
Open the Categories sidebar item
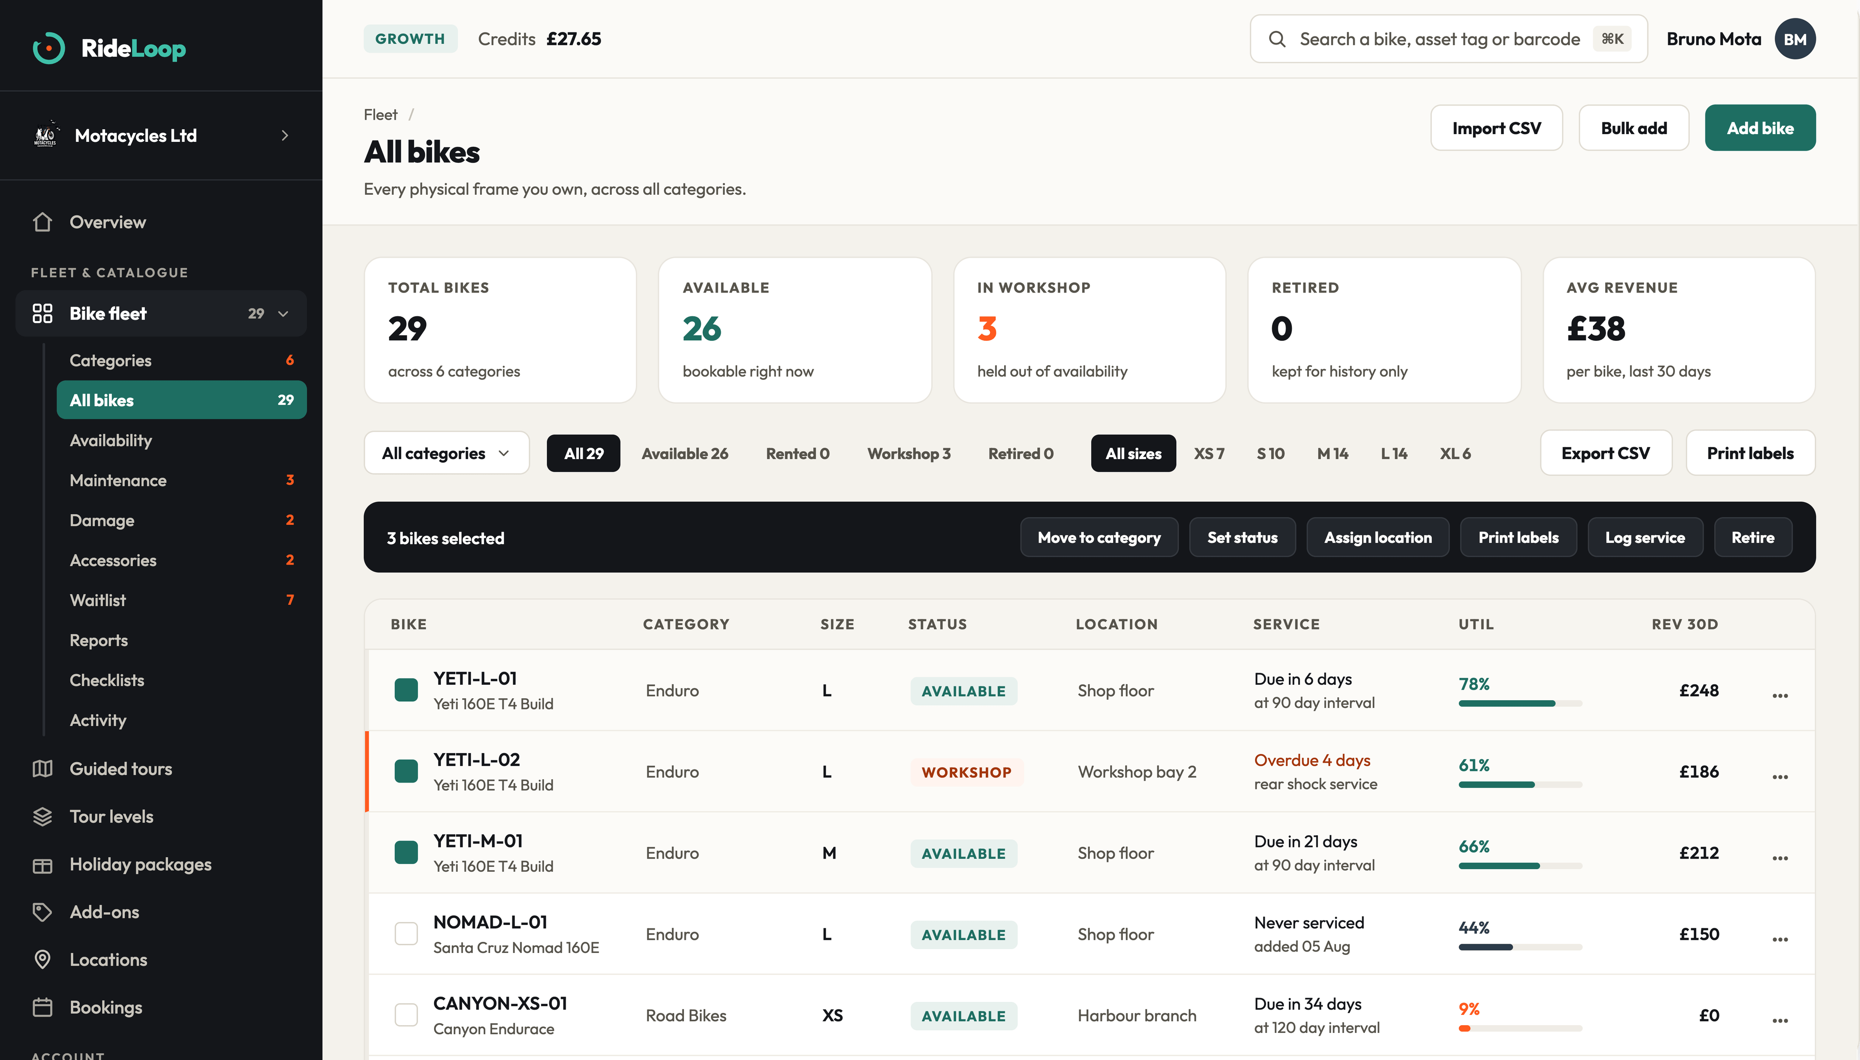coord(181,360)
